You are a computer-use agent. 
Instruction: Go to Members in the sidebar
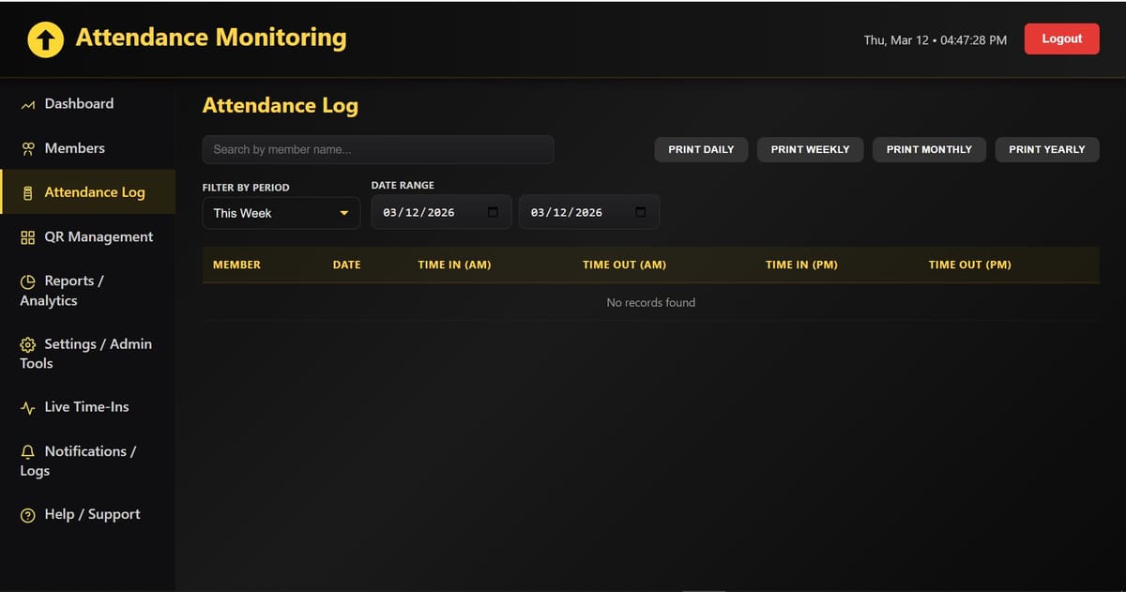[74, 148]
